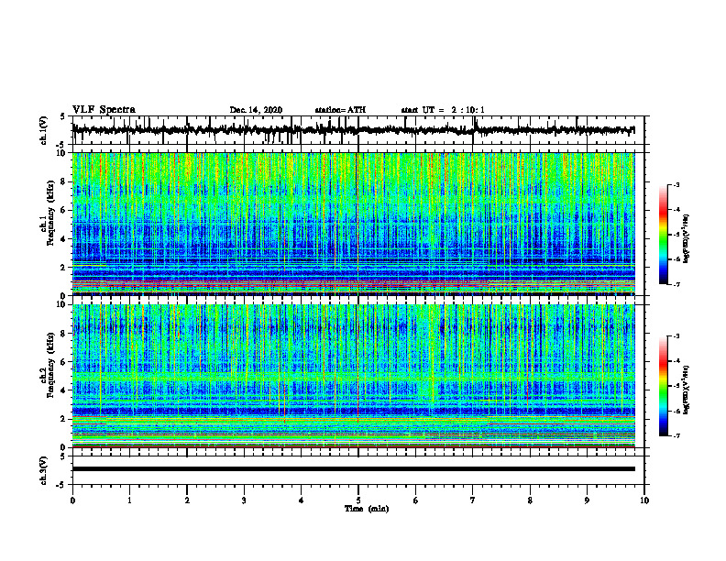
Task: Click the "VLF Spectra" plot title
Action: 104,110
